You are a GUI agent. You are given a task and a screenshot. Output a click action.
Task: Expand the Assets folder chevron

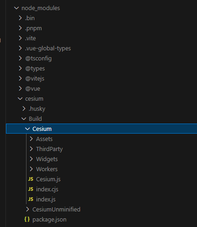(31, 139)
